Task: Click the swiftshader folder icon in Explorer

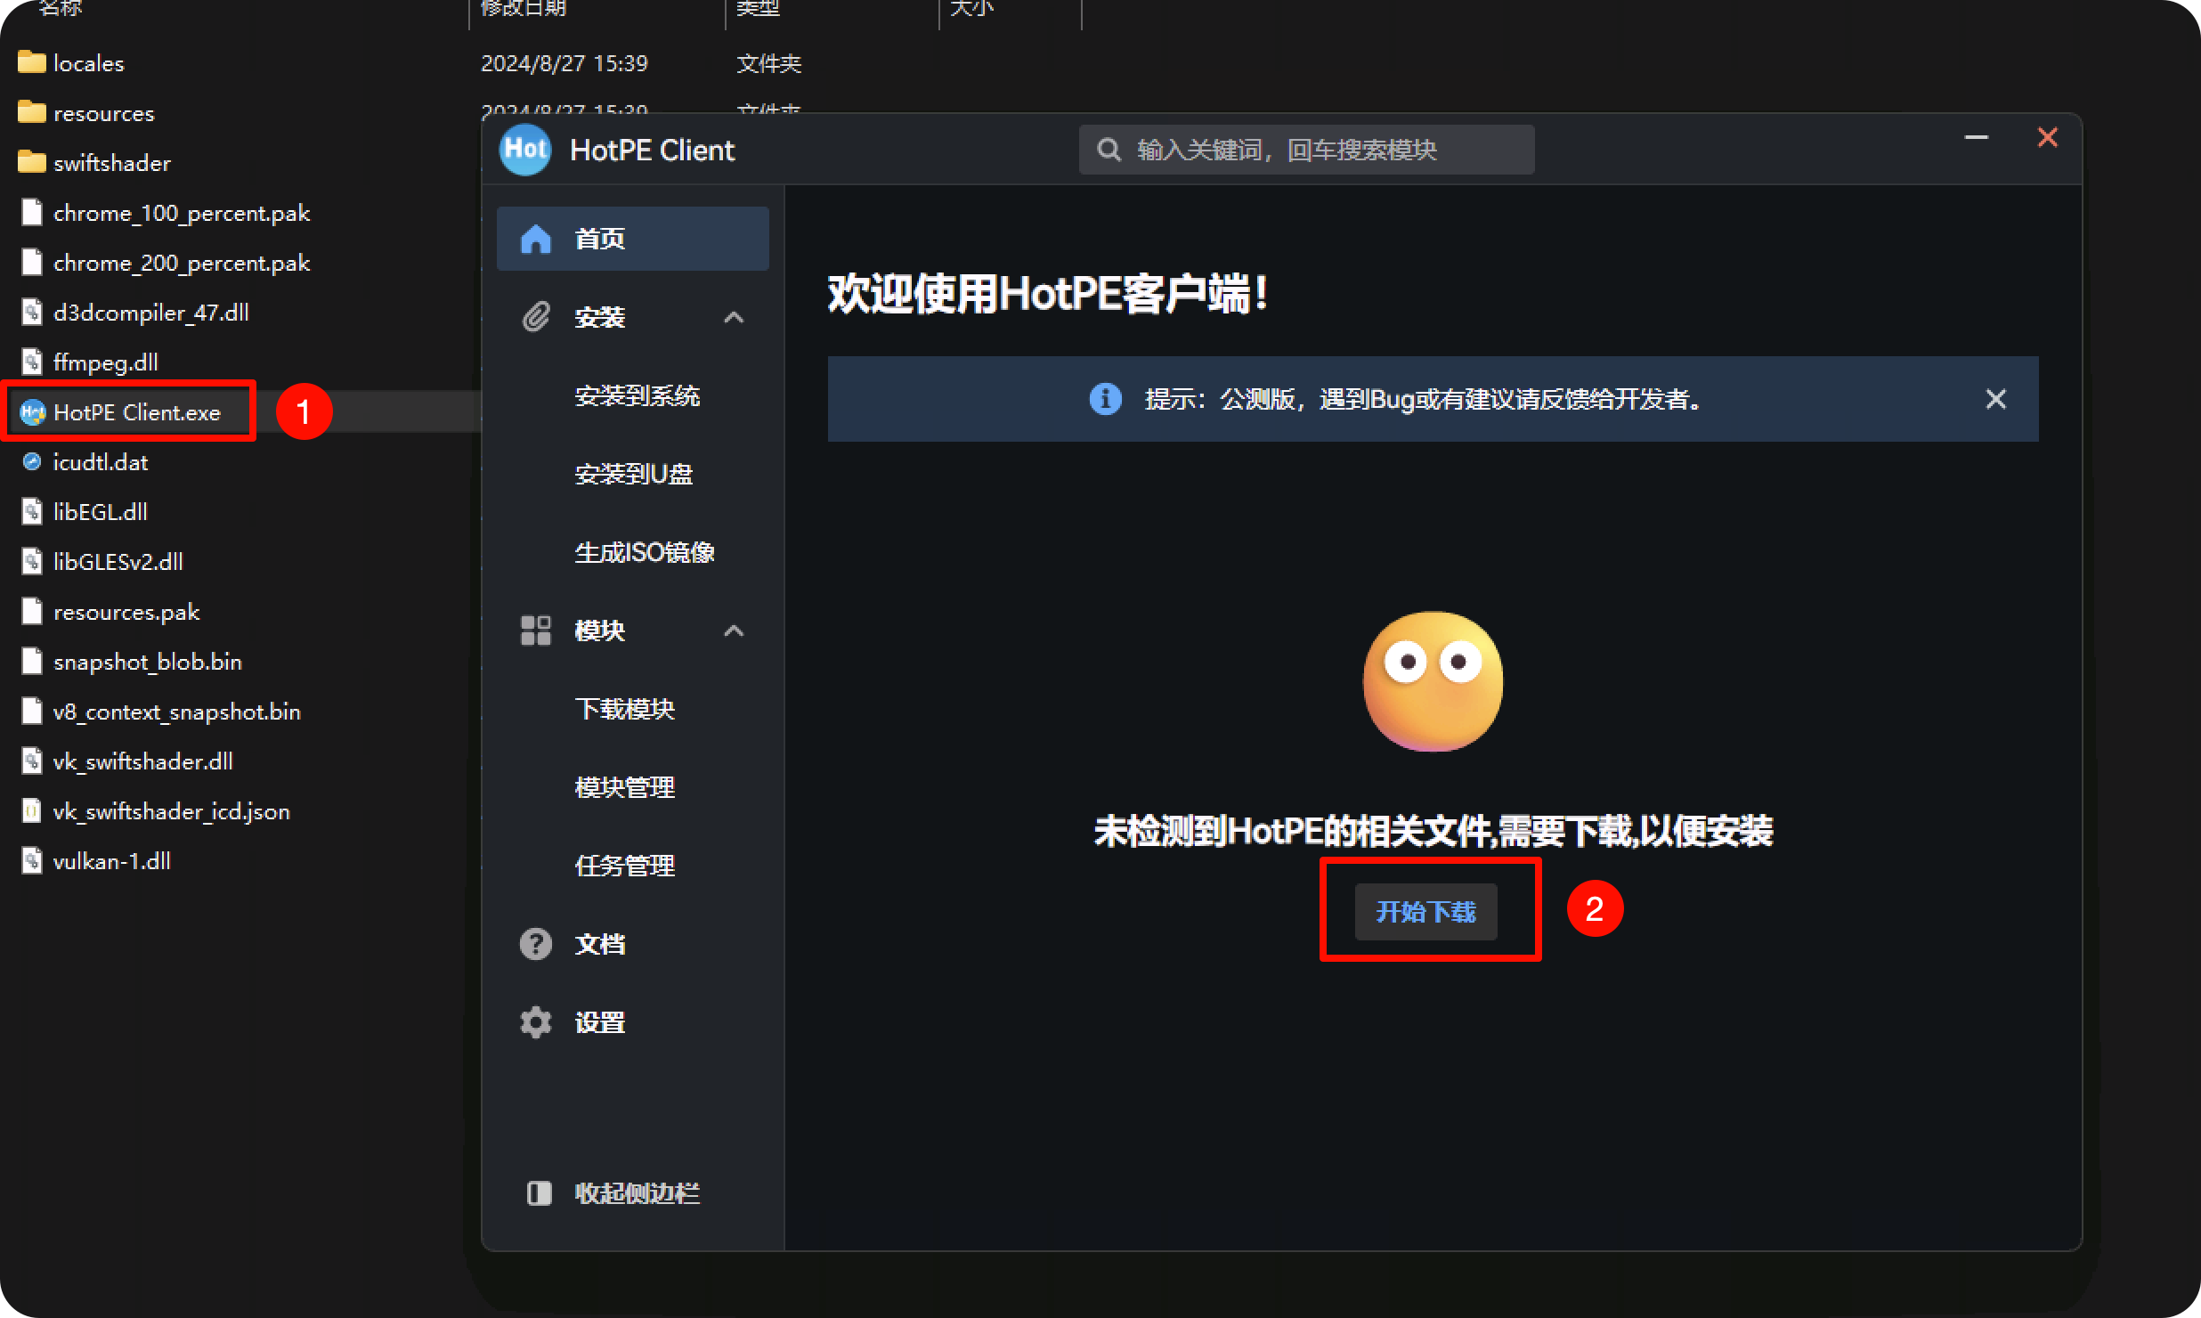Action: pyautogui.click(x=32, y=162)
